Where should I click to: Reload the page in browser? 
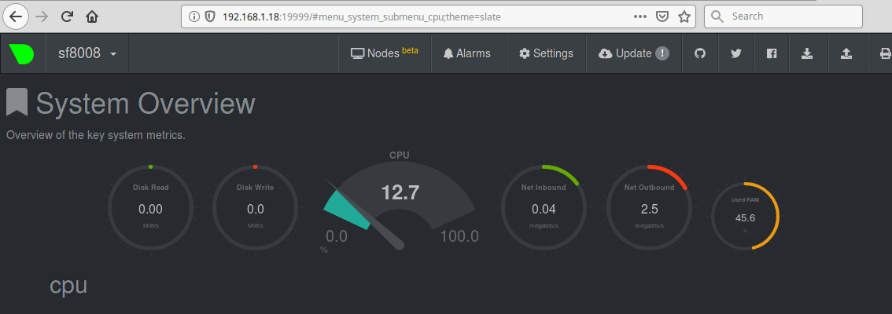pyautogui.click(x=67, y=16)
